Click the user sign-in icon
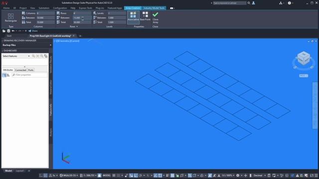Viewport: 319px width, 179px height. [254, 3]
